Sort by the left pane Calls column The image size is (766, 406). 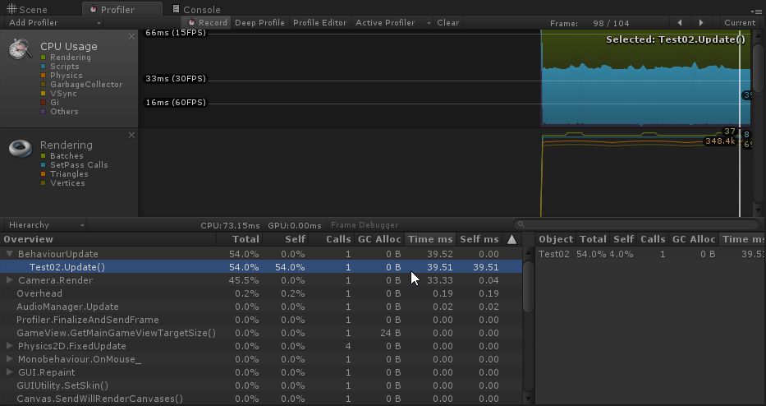pyautogui.click(x=332, y=239)
